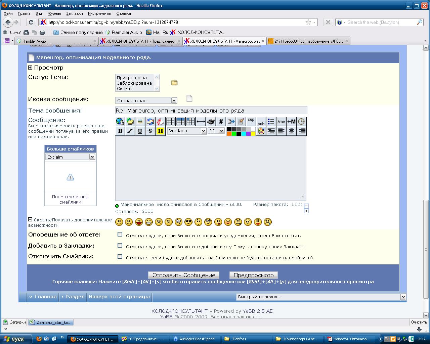
Task: Click the Отправить Сообщение button
Action: point(184,275)
